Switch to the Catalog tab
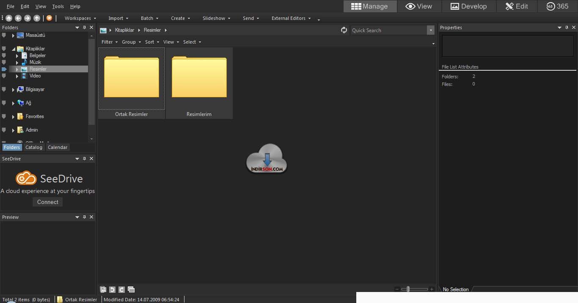Image resolution: width=578 pixels, height=303 pixels. pos(34,147)
